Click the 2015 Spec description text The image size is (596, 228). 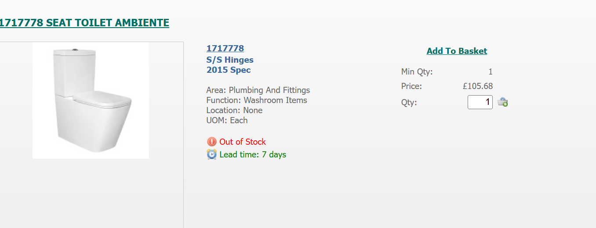coord(229,70)
